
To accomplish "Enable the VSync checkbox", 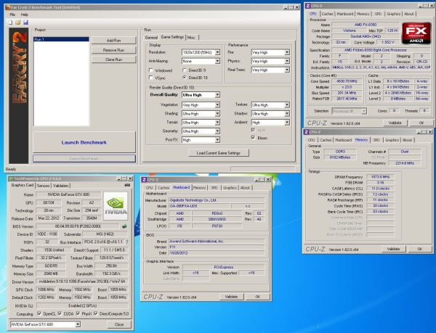I will point(151,78).
